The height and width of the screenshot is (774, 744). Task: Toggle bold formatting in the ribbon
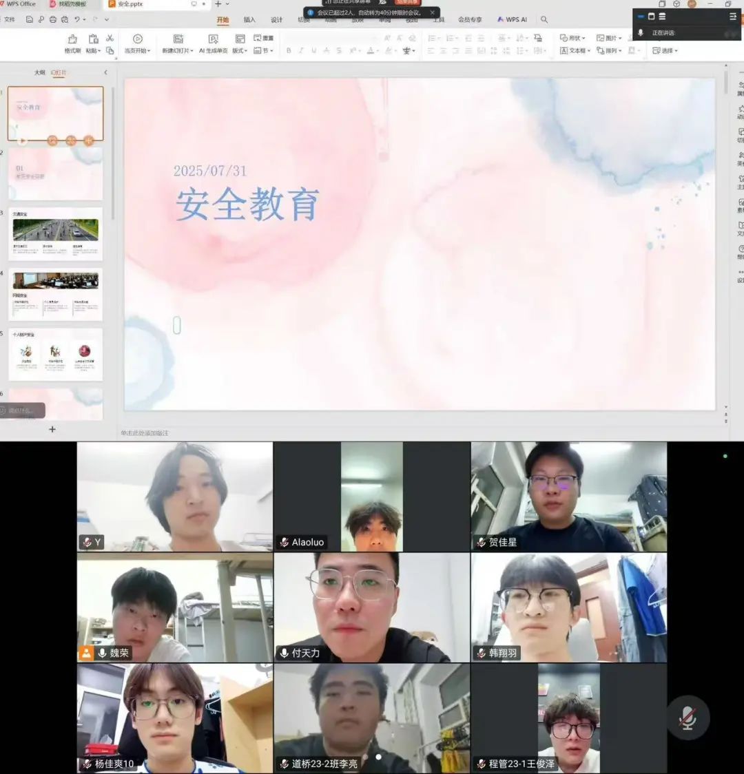click(289, 51)
